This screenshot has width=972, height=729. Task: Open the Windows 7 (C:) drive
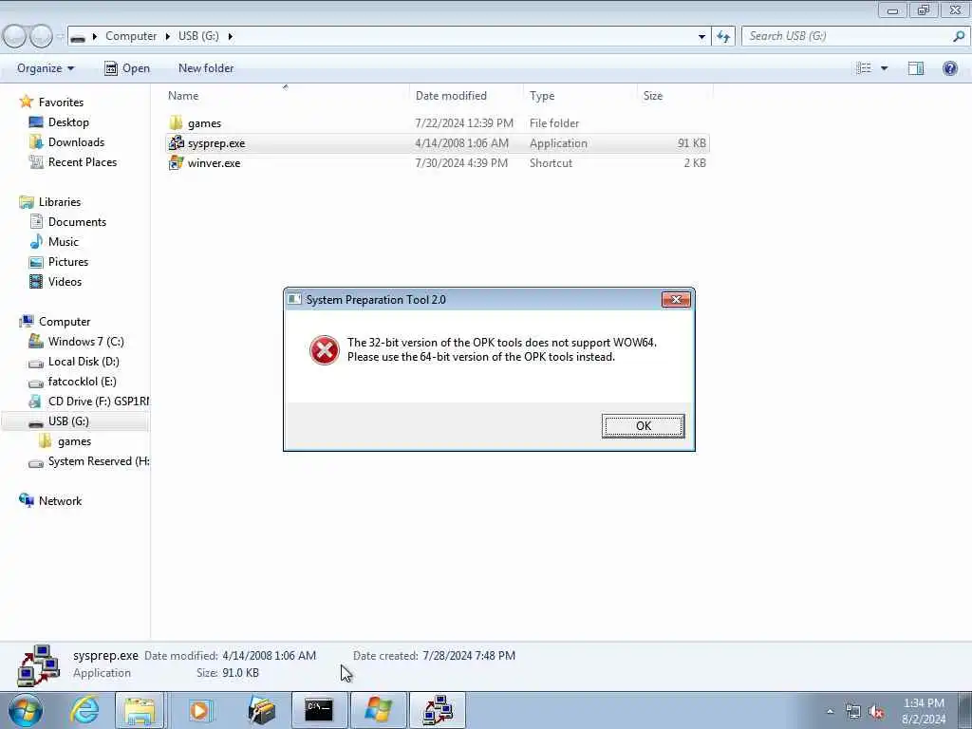coord(85,342)
